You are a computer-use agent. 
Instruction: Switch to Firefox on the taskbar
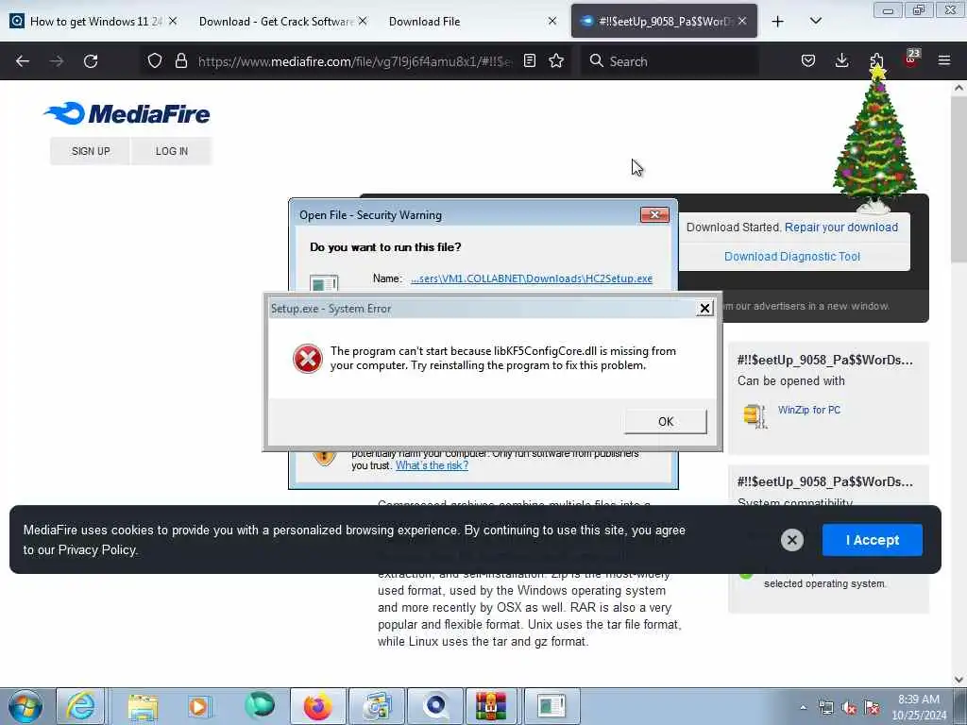(x=317, y=706)
